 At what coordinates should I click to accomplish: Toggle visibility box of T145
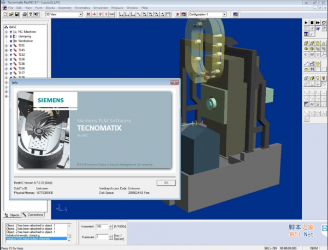[x=11, y=50]
